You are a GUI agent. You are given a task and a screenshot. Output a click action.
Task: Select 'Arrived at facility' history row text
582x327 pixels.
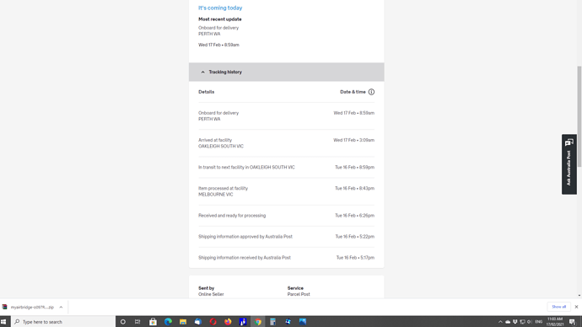[x=215, y=140]
